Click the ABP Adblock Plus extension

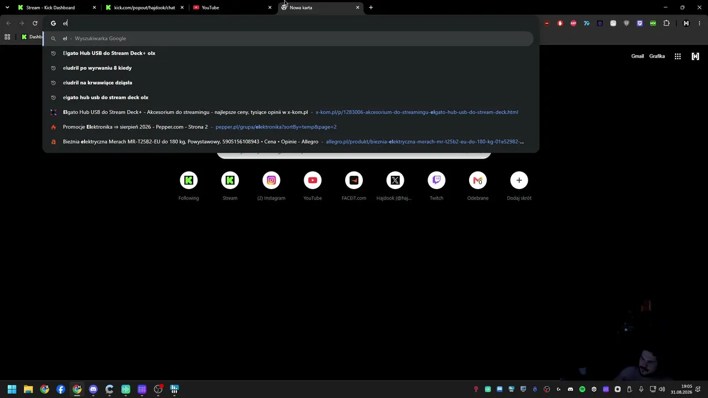(x=573, y=23)
